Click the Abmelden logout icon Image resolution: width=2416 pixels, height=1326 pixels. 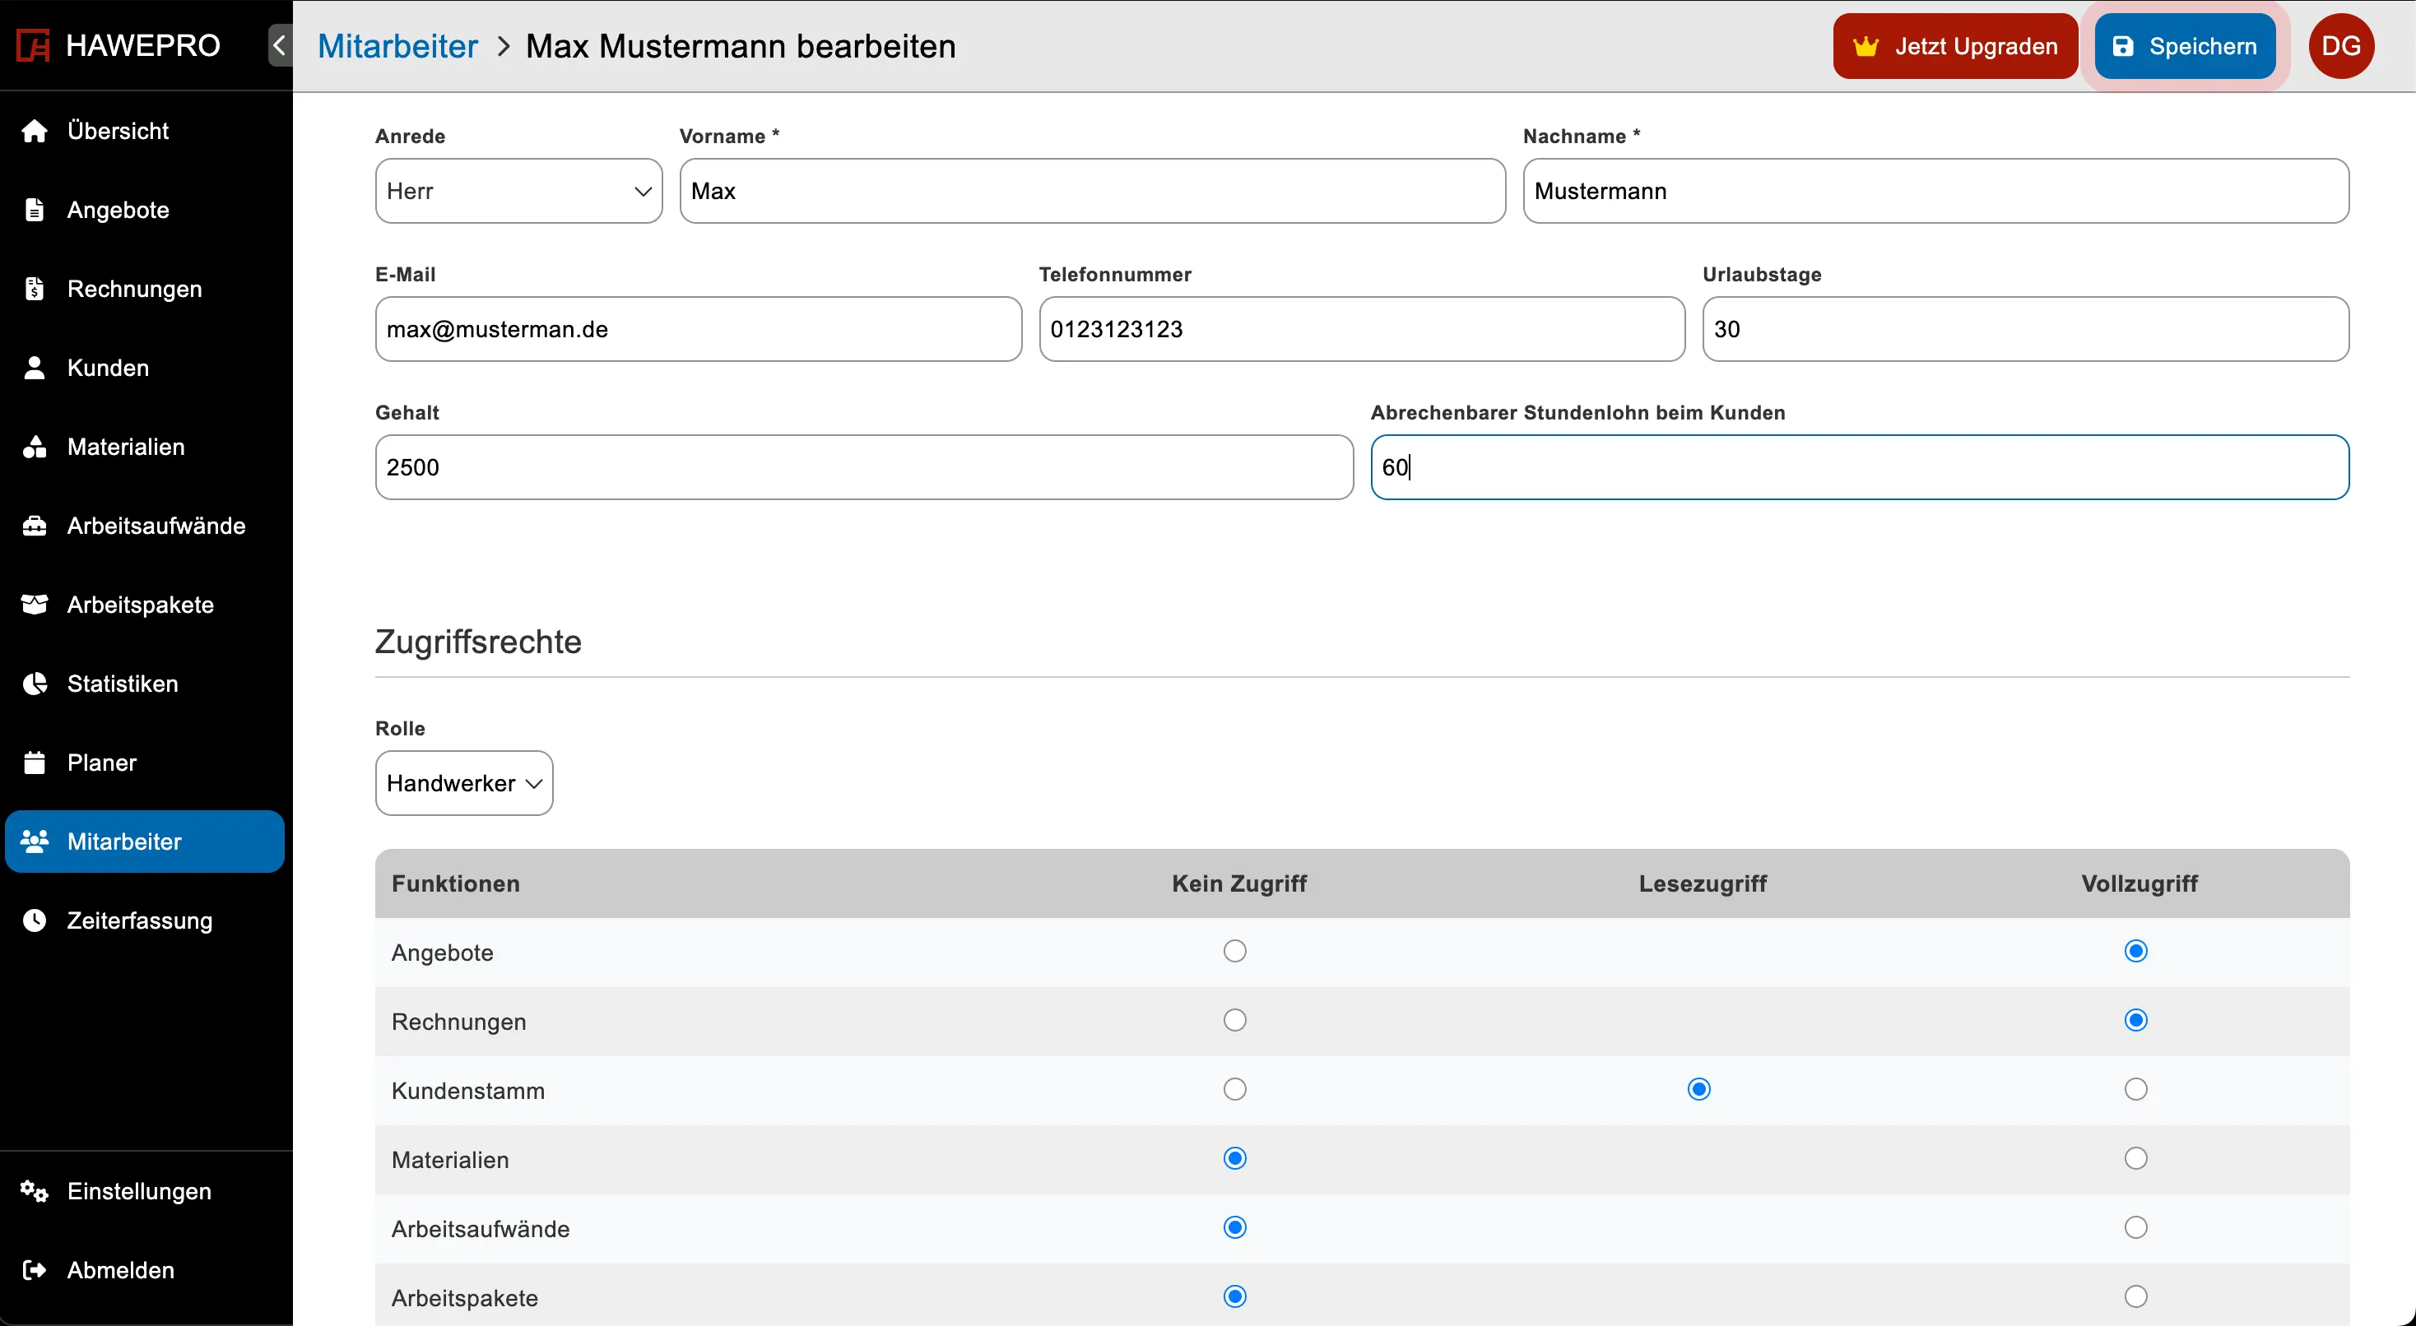35,1270
